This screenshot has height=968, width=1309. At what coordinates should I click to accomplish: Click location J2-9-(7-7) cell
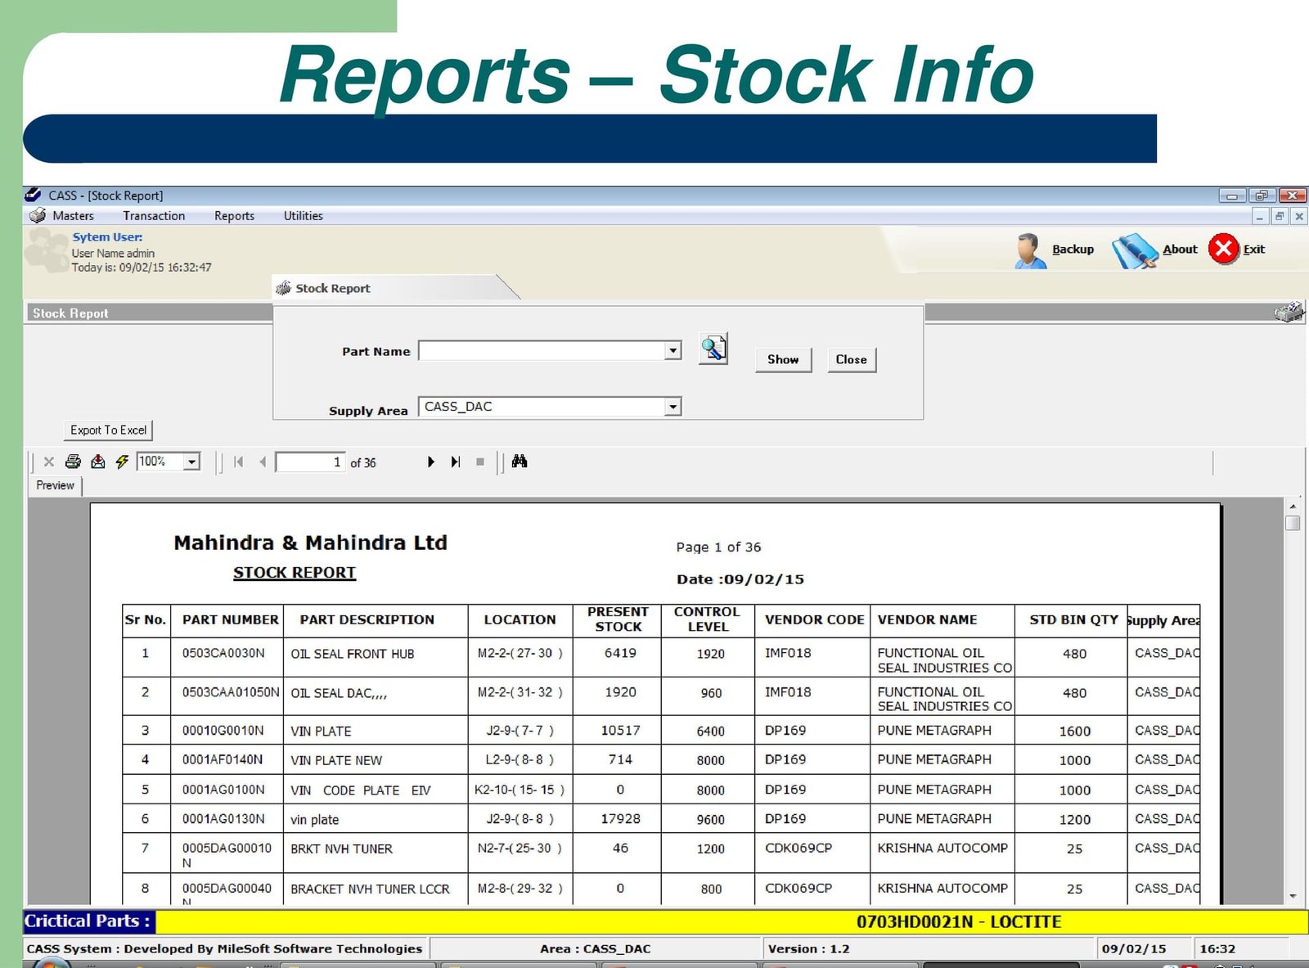pyautogui.click(x=520, y=730)
